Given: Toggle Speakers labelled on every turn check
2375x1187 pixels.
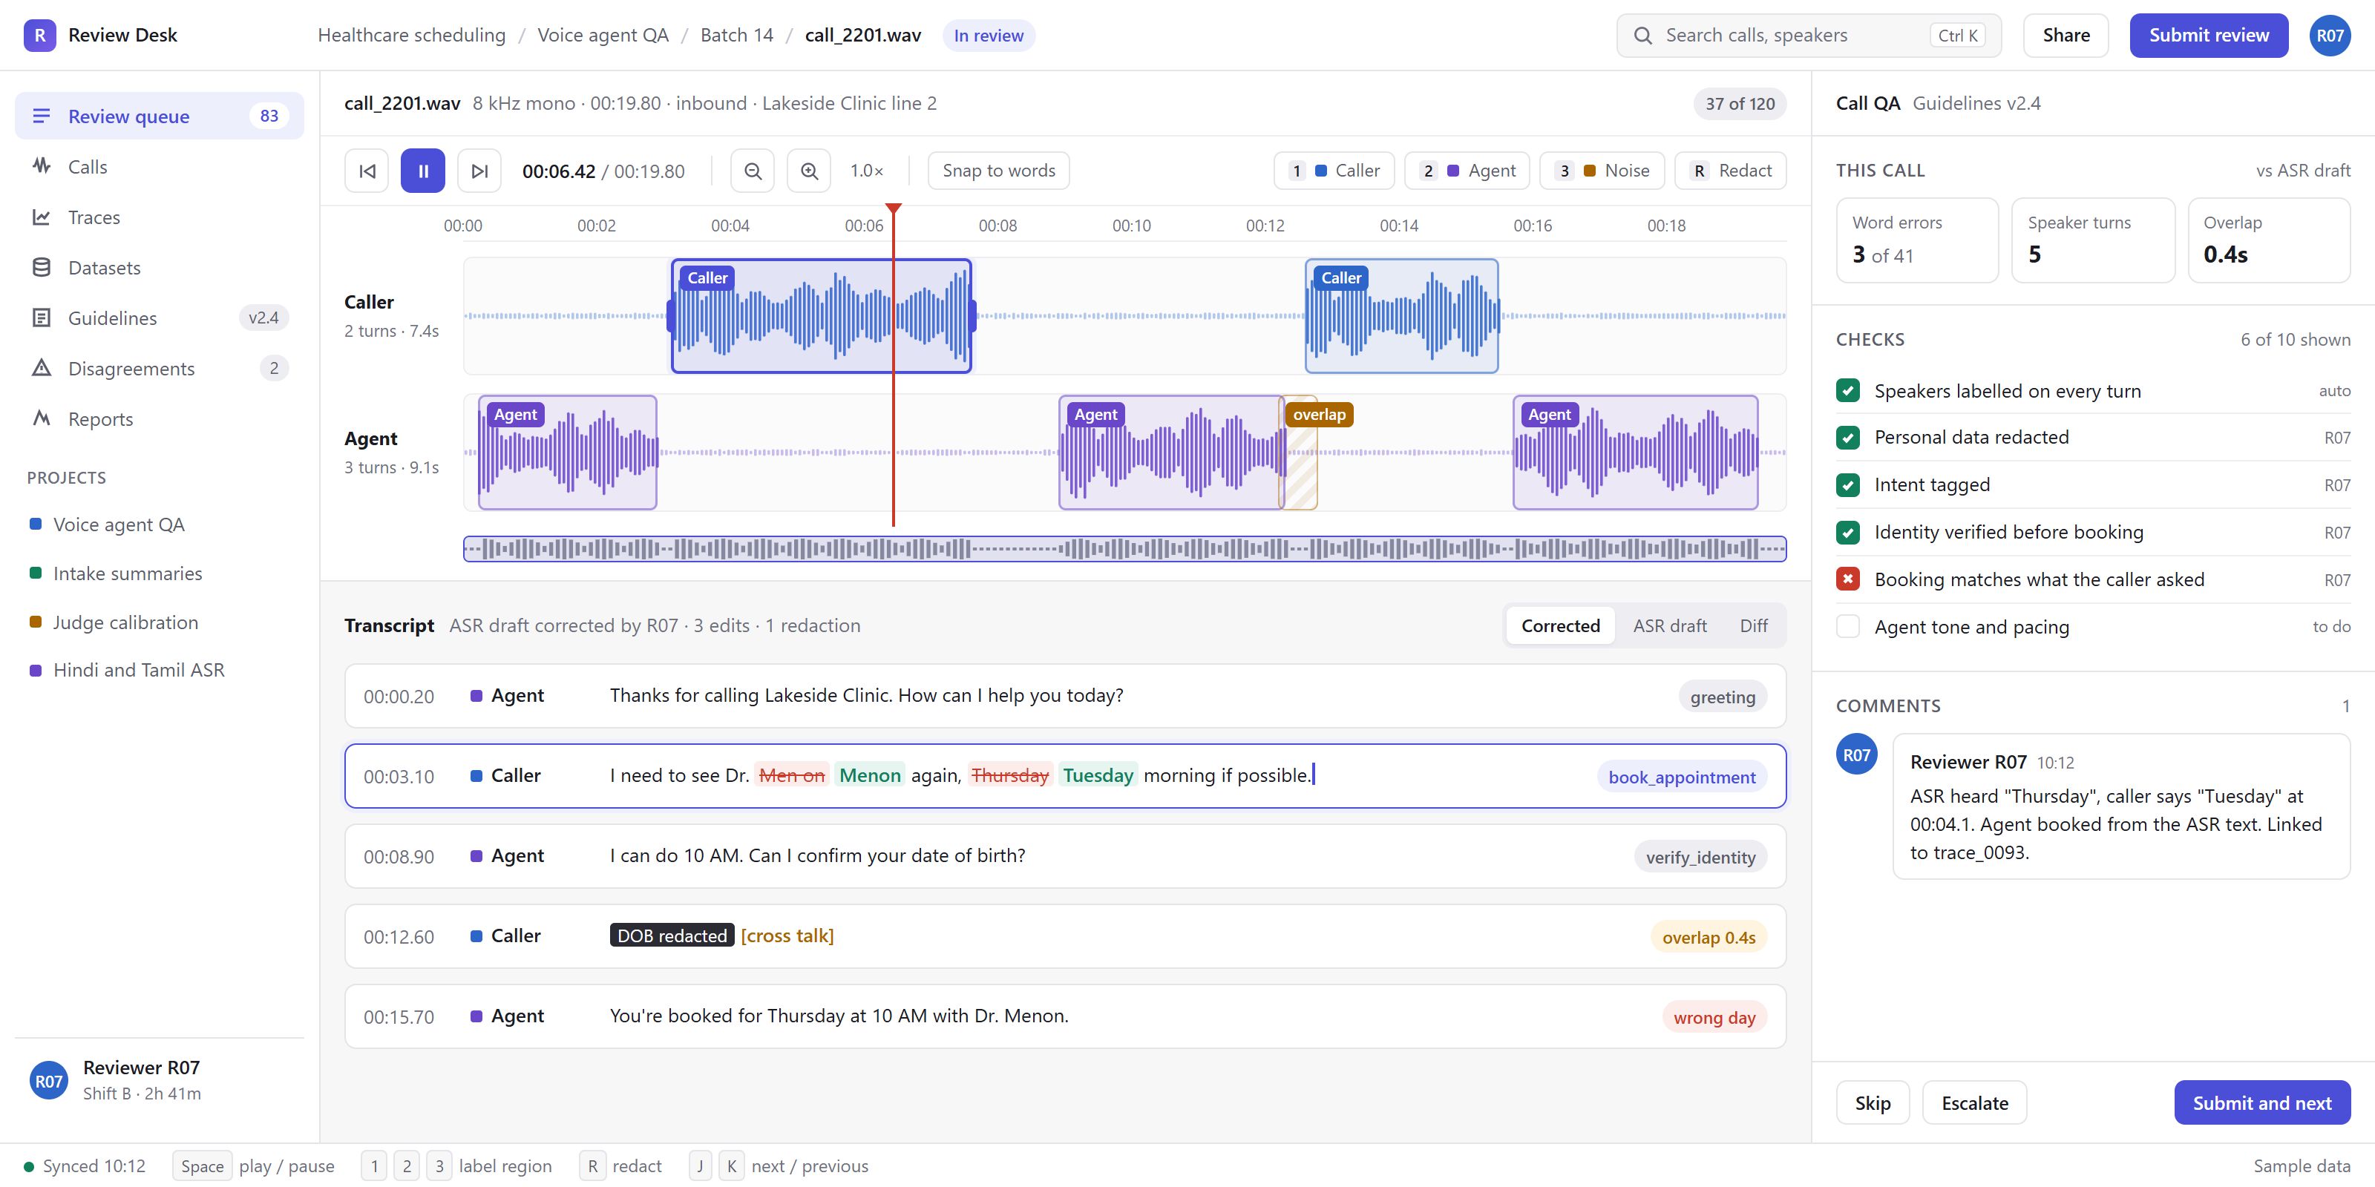Looking at the screenshot, I should pos(1847,391).
